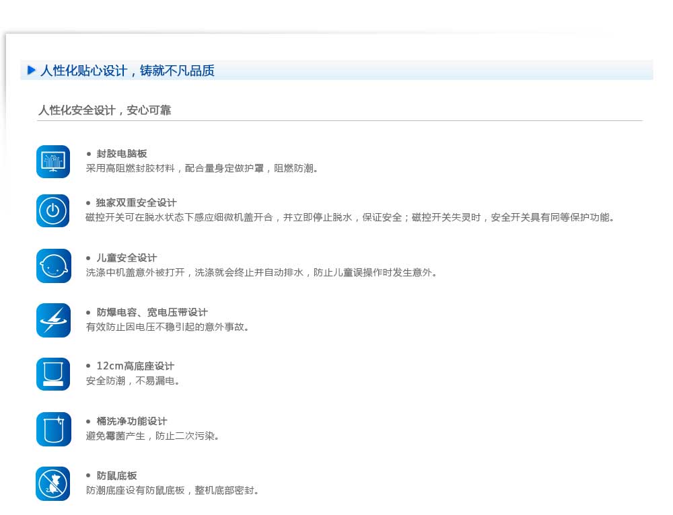Select the 安全防潮，不易漏电 description

pyautogui.click(x=133, y=381)
